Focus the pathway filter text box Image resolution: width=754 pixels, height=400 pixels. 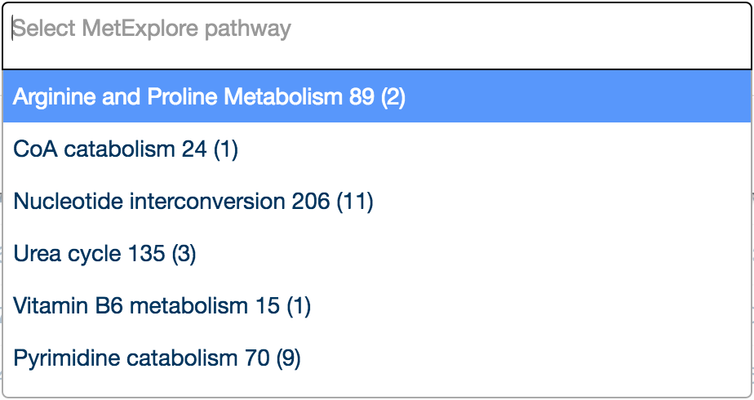coord(376,36)
